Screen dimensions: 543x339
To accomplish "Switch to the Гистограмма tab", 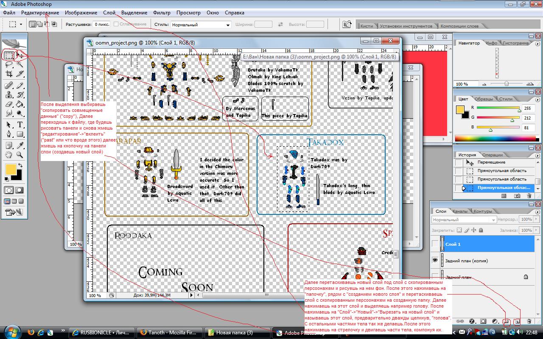I will tap(516, 43).
